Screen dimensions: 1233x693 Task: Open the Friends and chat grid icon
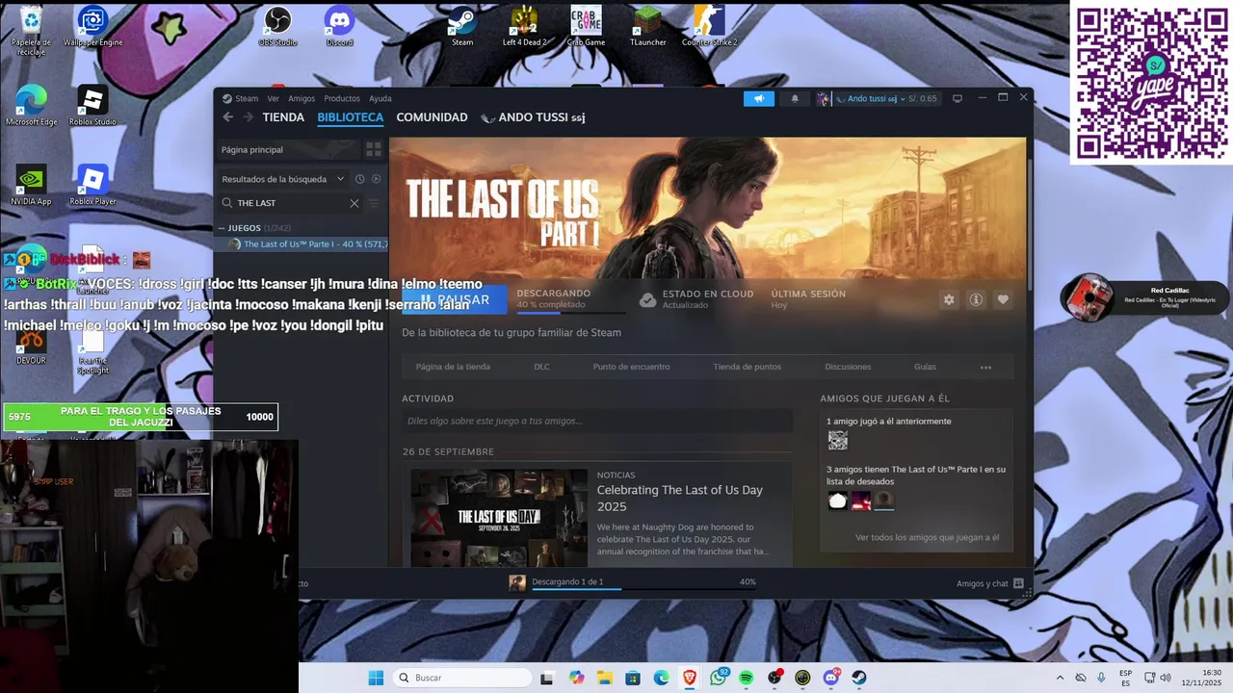pos(1018,583)
